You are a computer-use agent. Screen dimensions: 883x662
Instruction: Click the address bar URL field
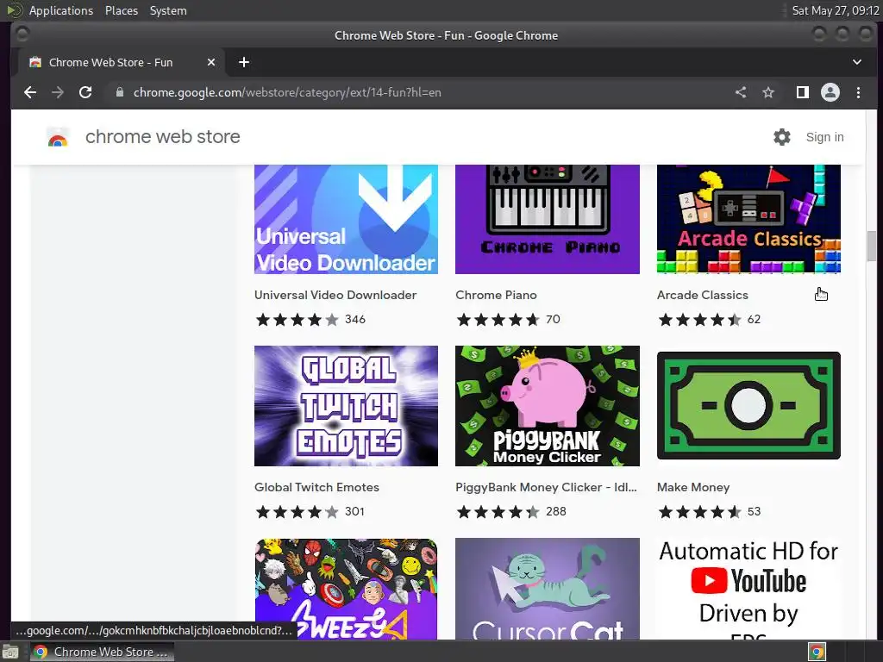coord(416,92)
